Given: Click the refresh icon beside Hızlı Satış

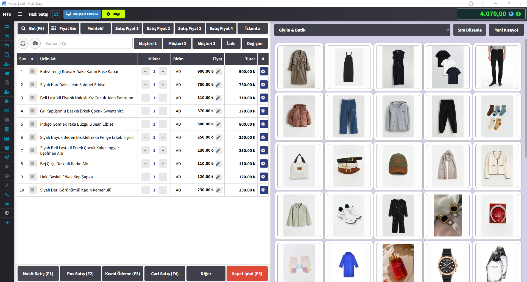Looking at the screenshot, I should (x=56, y=14).
